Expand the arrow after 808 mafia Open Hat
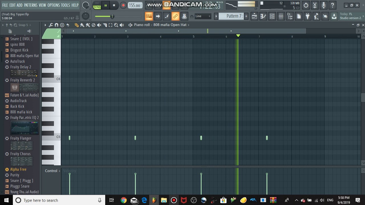Viewport: 365px width, 205px height. point(188,25)
